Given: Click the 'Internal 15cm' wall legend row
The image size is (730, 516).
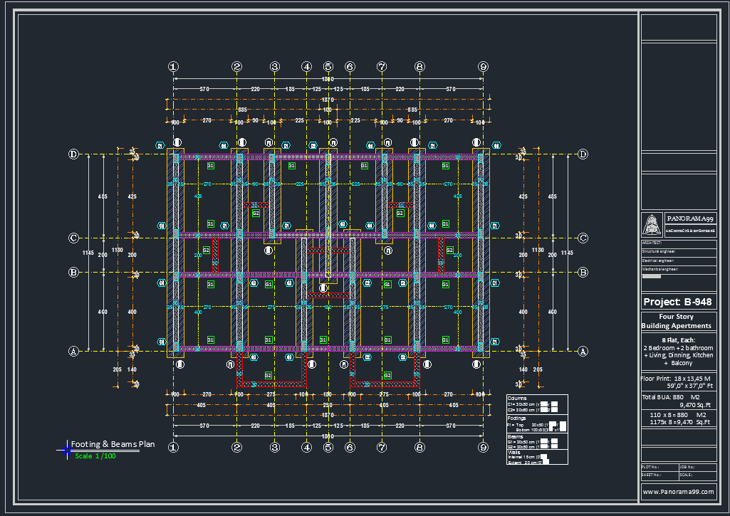Looking at the screenshot, I should pos(528,458).
